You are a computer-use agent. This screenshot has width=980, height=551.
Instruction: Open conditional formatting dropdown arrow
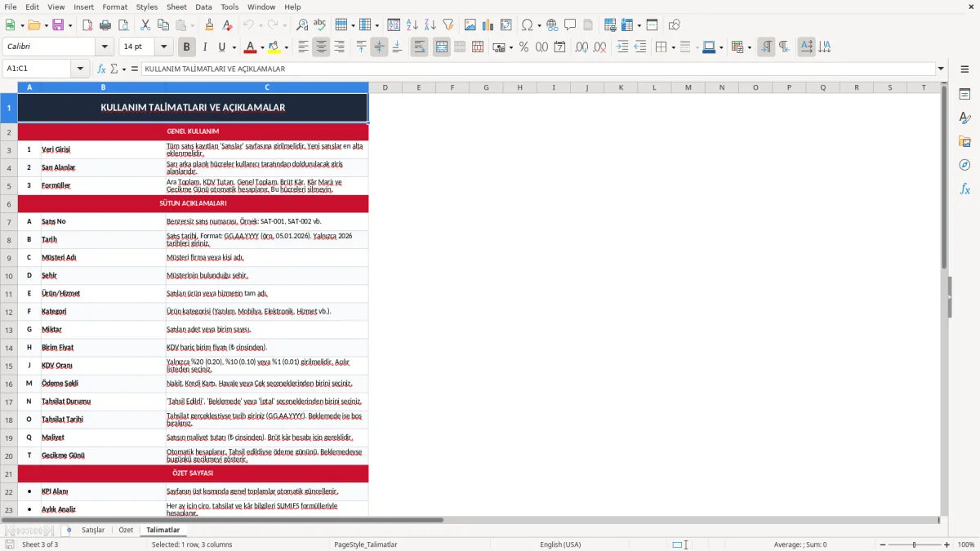tap(749, 47)
